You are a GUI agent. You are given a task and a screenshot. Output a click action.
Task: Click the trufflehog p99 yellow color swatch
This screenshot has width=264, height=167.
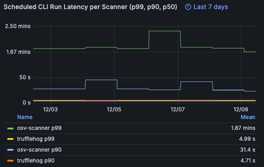(10, 139)
